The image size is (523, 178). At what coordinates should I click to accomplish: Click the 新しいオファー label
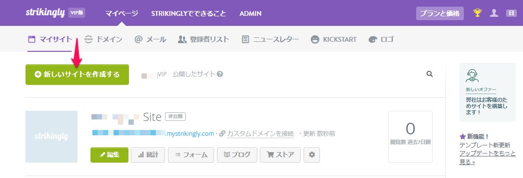click(481, 90)
